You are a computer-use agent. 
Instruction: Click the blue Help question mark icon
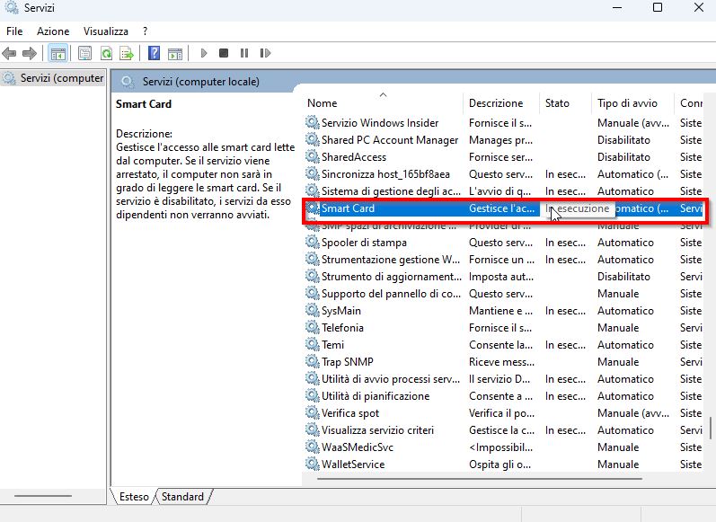click(154, 54)
